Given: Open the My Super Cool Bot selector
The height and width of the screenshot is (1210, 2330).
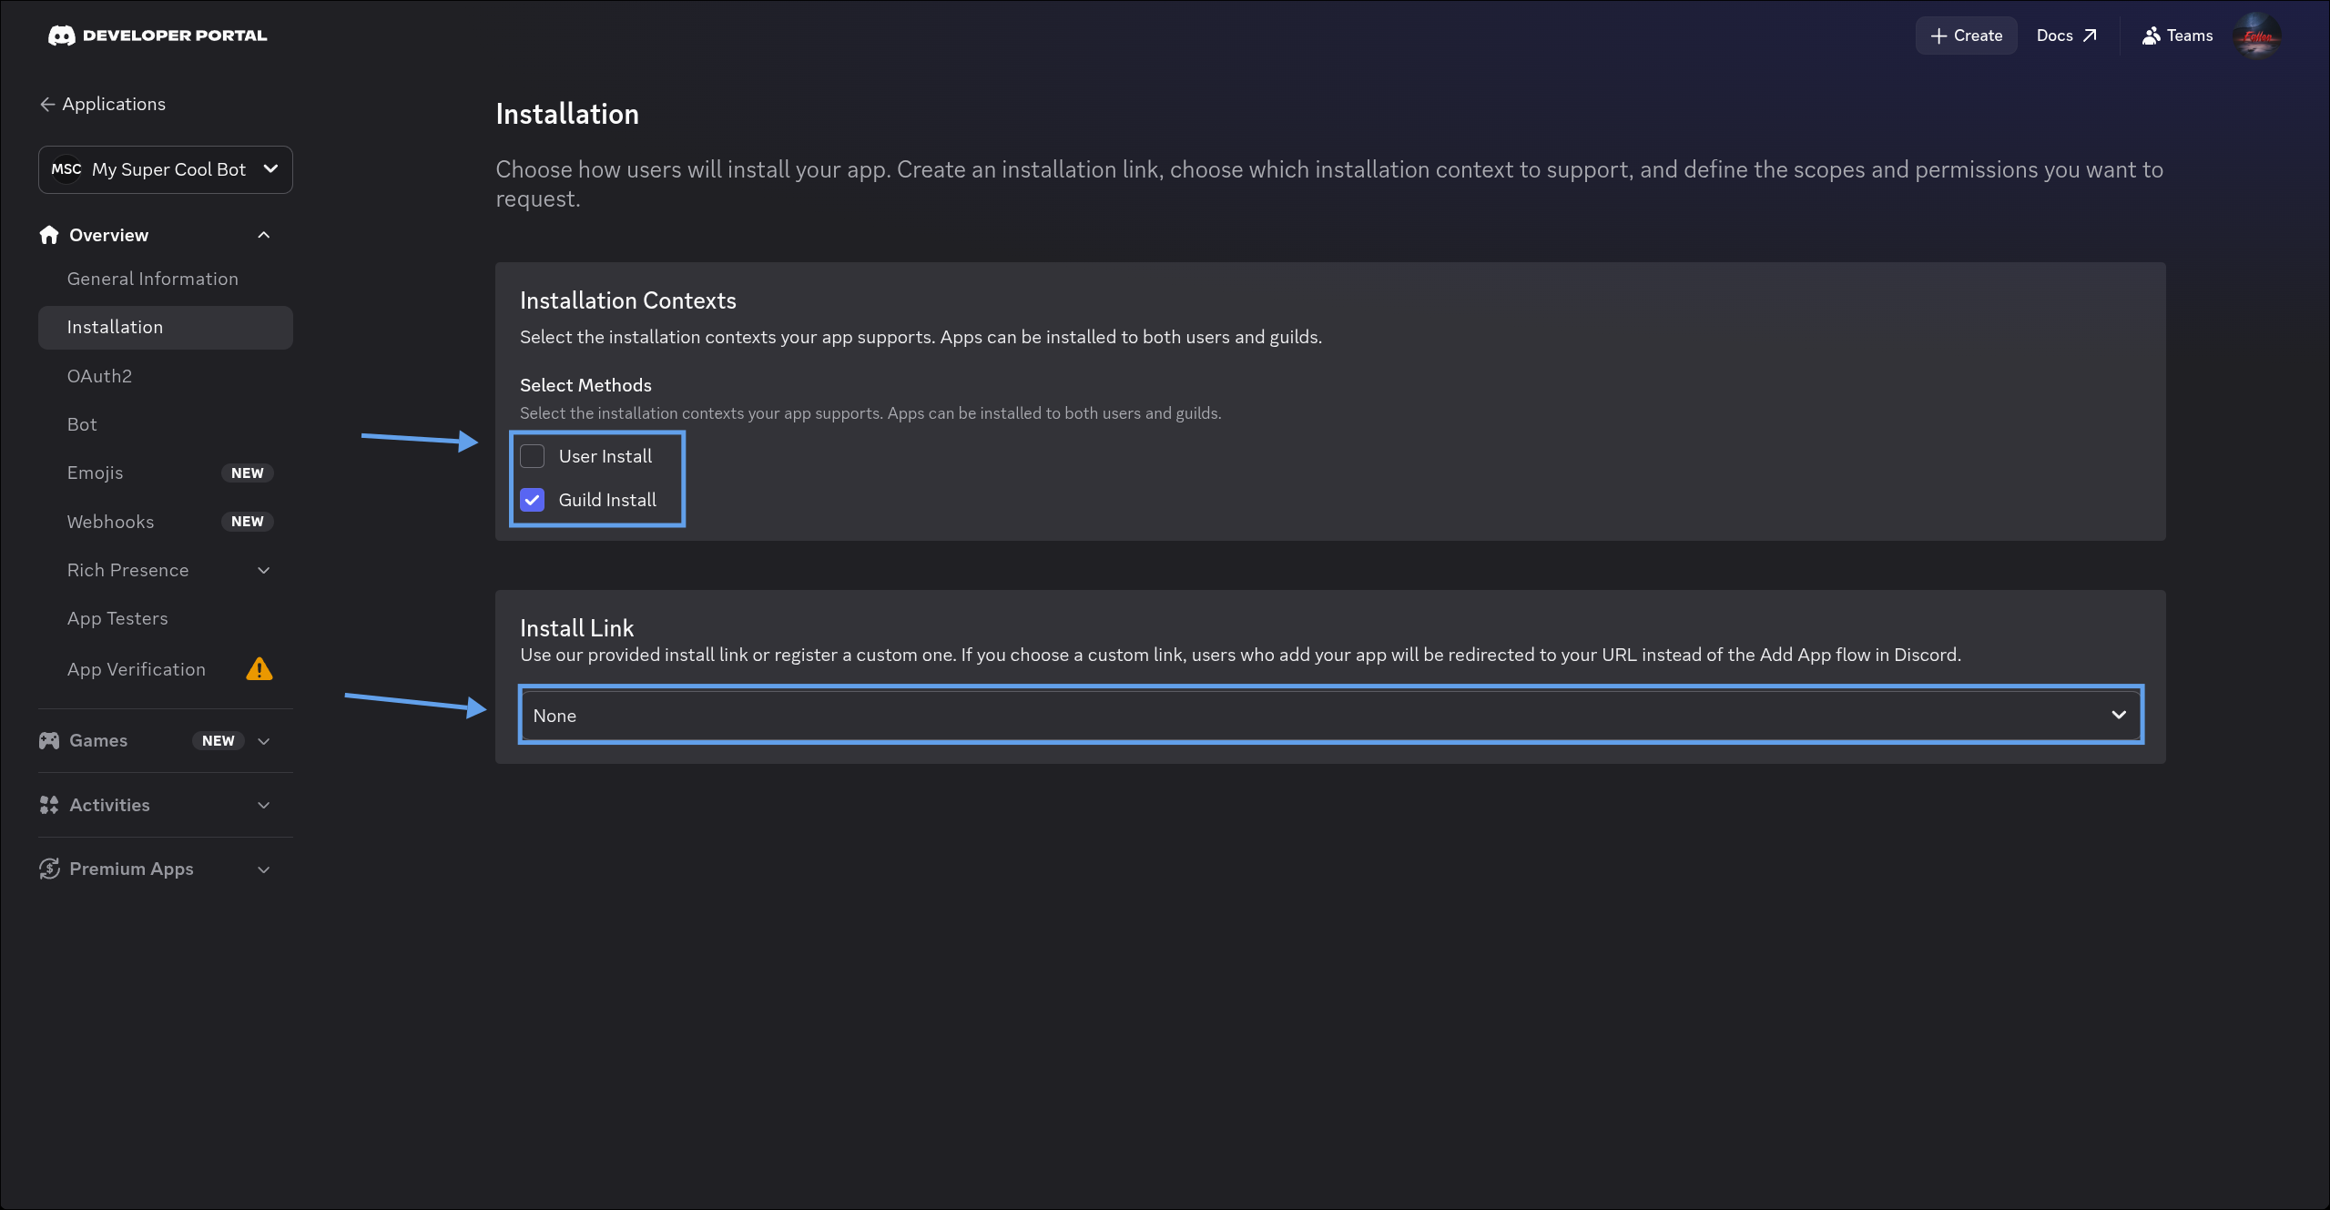Looking at the screenshot, I should [166, 169].
